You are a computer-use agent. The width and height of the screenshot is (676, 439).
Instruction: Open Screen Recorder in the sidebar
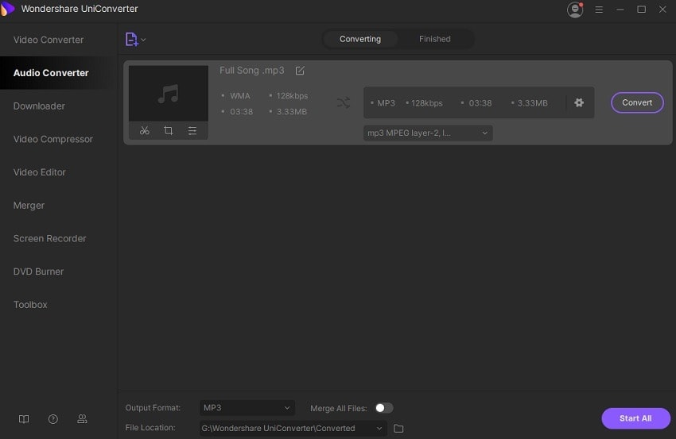(x=59, y=238)
